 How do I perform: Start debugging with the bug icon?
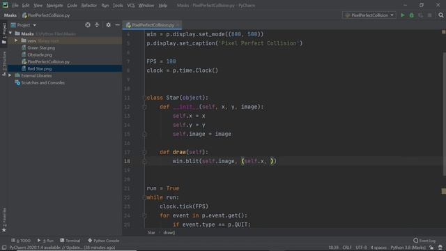click(x=412, y=15)
